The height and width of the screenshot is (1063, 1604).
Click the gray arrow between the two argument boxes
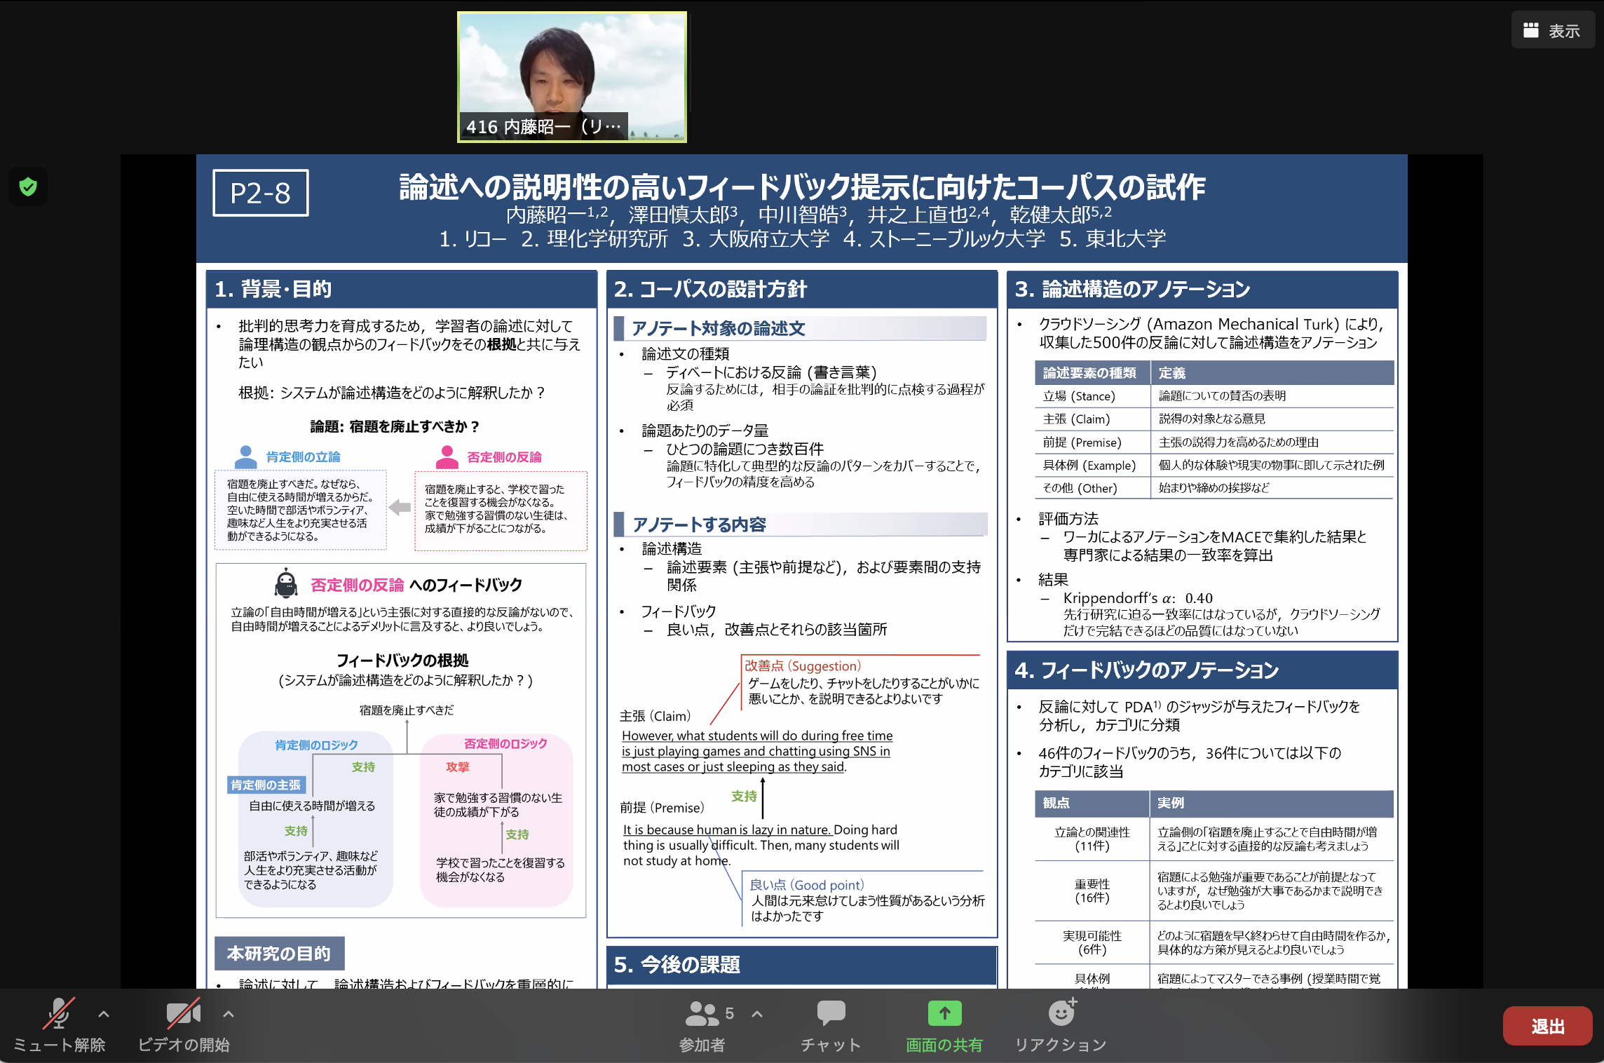tap(400, 507)
